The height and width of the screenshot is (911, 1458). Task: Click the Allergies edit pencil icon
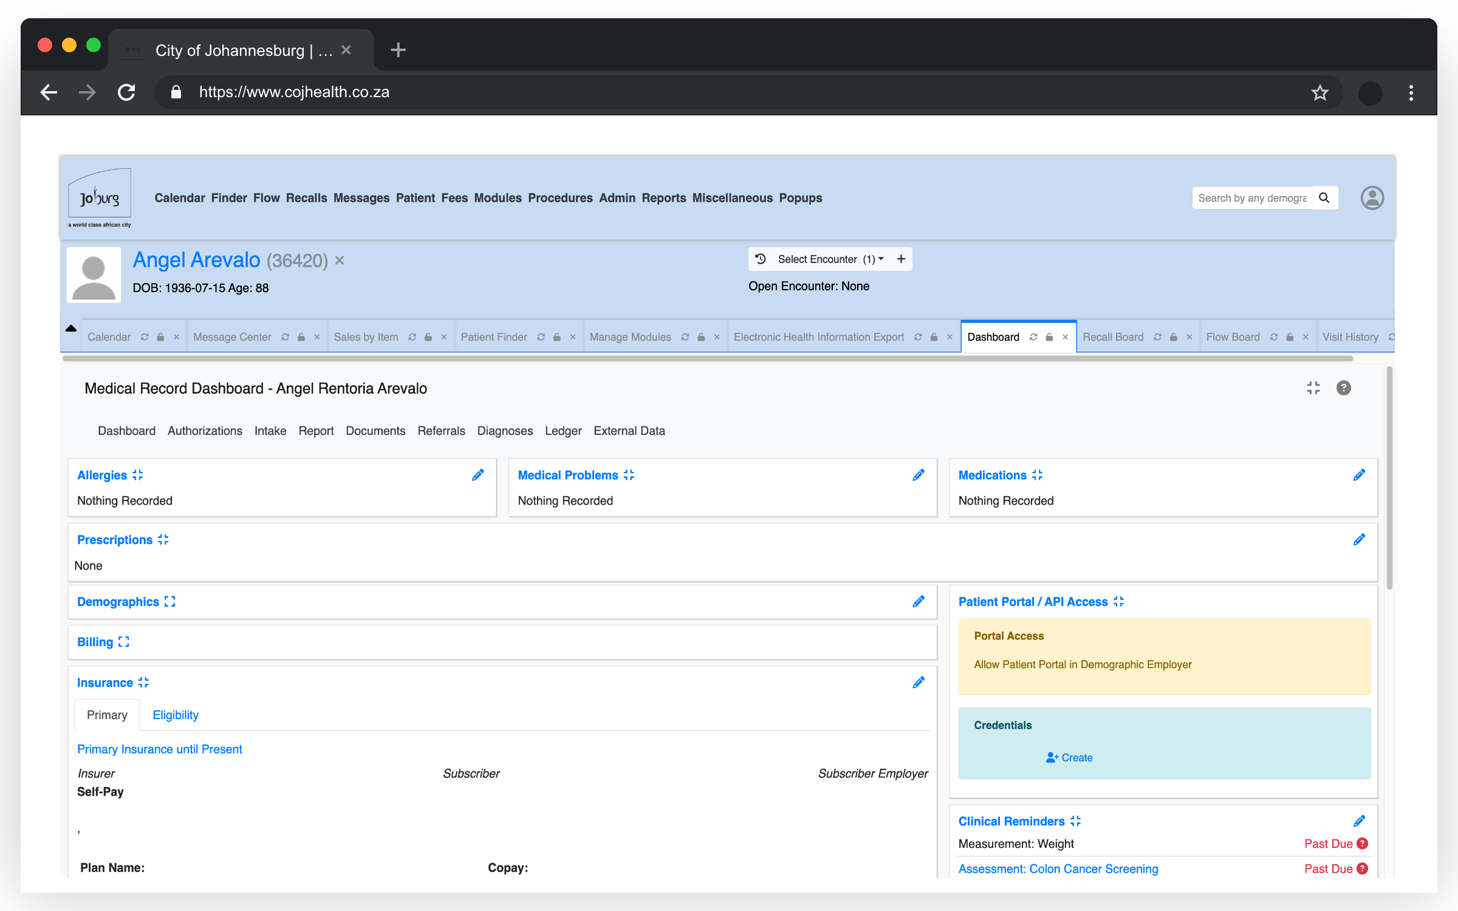click(x=478, y=475)
